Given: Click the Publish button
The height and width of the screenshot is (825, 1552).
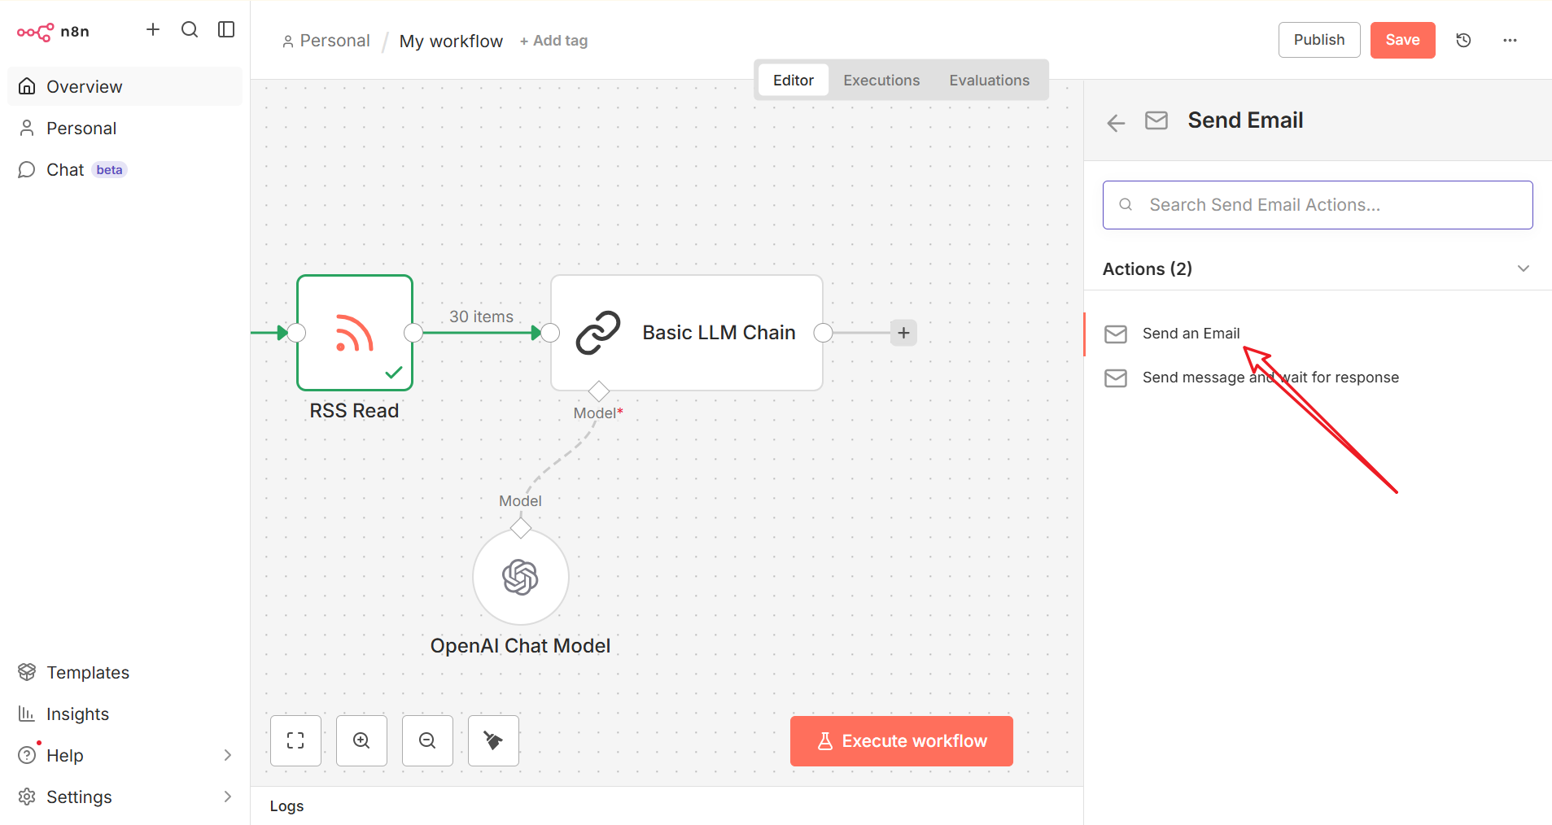Looking at the screenshot, I should click(x=1318, y=40).
